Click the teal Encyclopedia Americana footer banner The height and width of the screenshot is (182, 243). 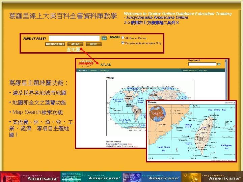(x=91, y=177)
